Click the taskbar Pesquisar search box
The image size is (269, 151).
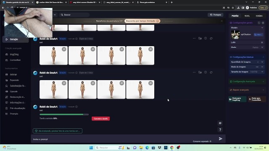(110, 148)
